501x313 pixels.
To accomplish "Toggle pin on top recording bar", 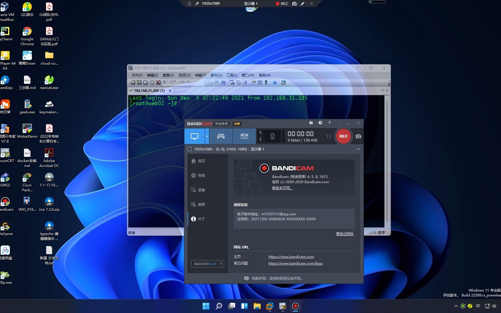I will coord(197,4).
